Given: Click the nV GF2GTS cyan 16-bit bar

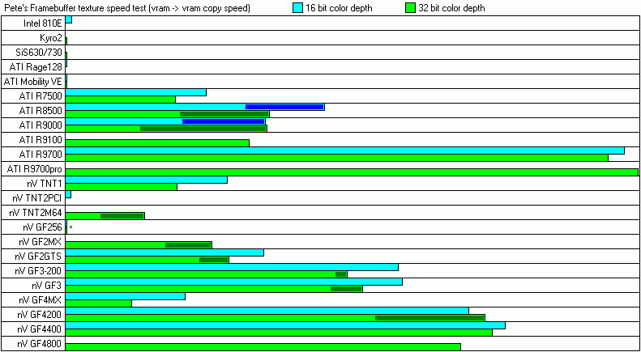Looking at the screenshot, I should pos(165,252).
